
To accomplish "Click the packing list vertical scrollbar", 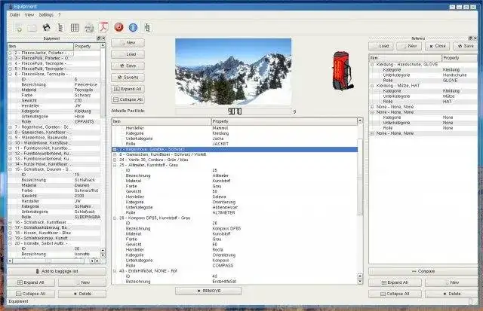I will (360, 200).
